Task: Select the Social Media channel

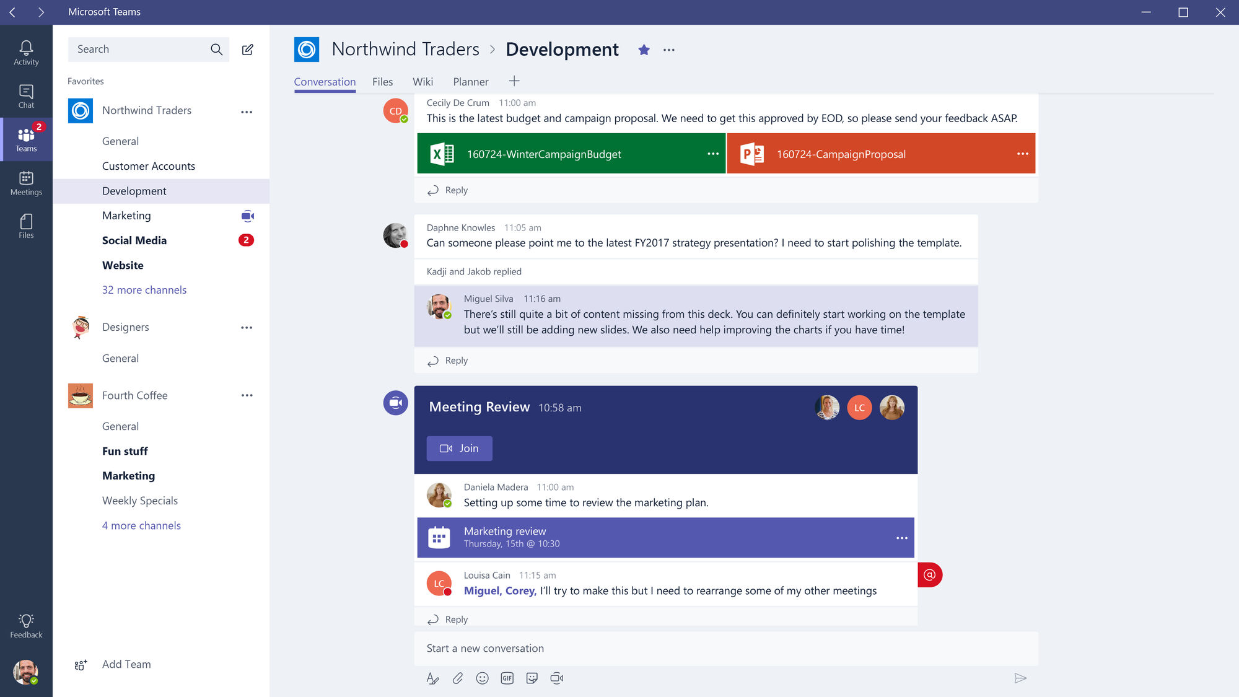Action: [x=134, y=240]
